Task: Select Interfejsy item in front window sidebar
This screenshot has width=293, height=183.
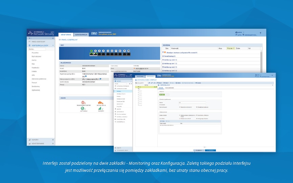Action: (123, 91)
